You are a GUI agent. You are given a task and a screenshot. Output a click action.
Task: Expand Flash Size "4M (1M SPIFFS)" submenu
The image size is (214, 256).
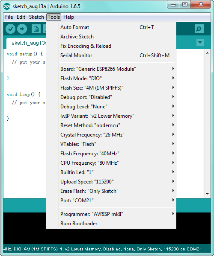coord(111,87)
